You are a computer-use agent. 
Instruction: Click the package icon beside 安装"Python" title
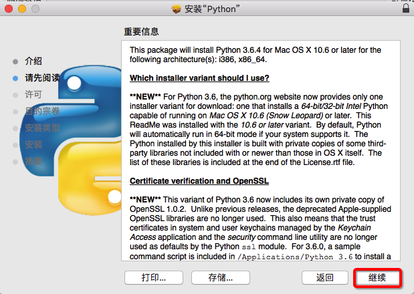[177, 9]
